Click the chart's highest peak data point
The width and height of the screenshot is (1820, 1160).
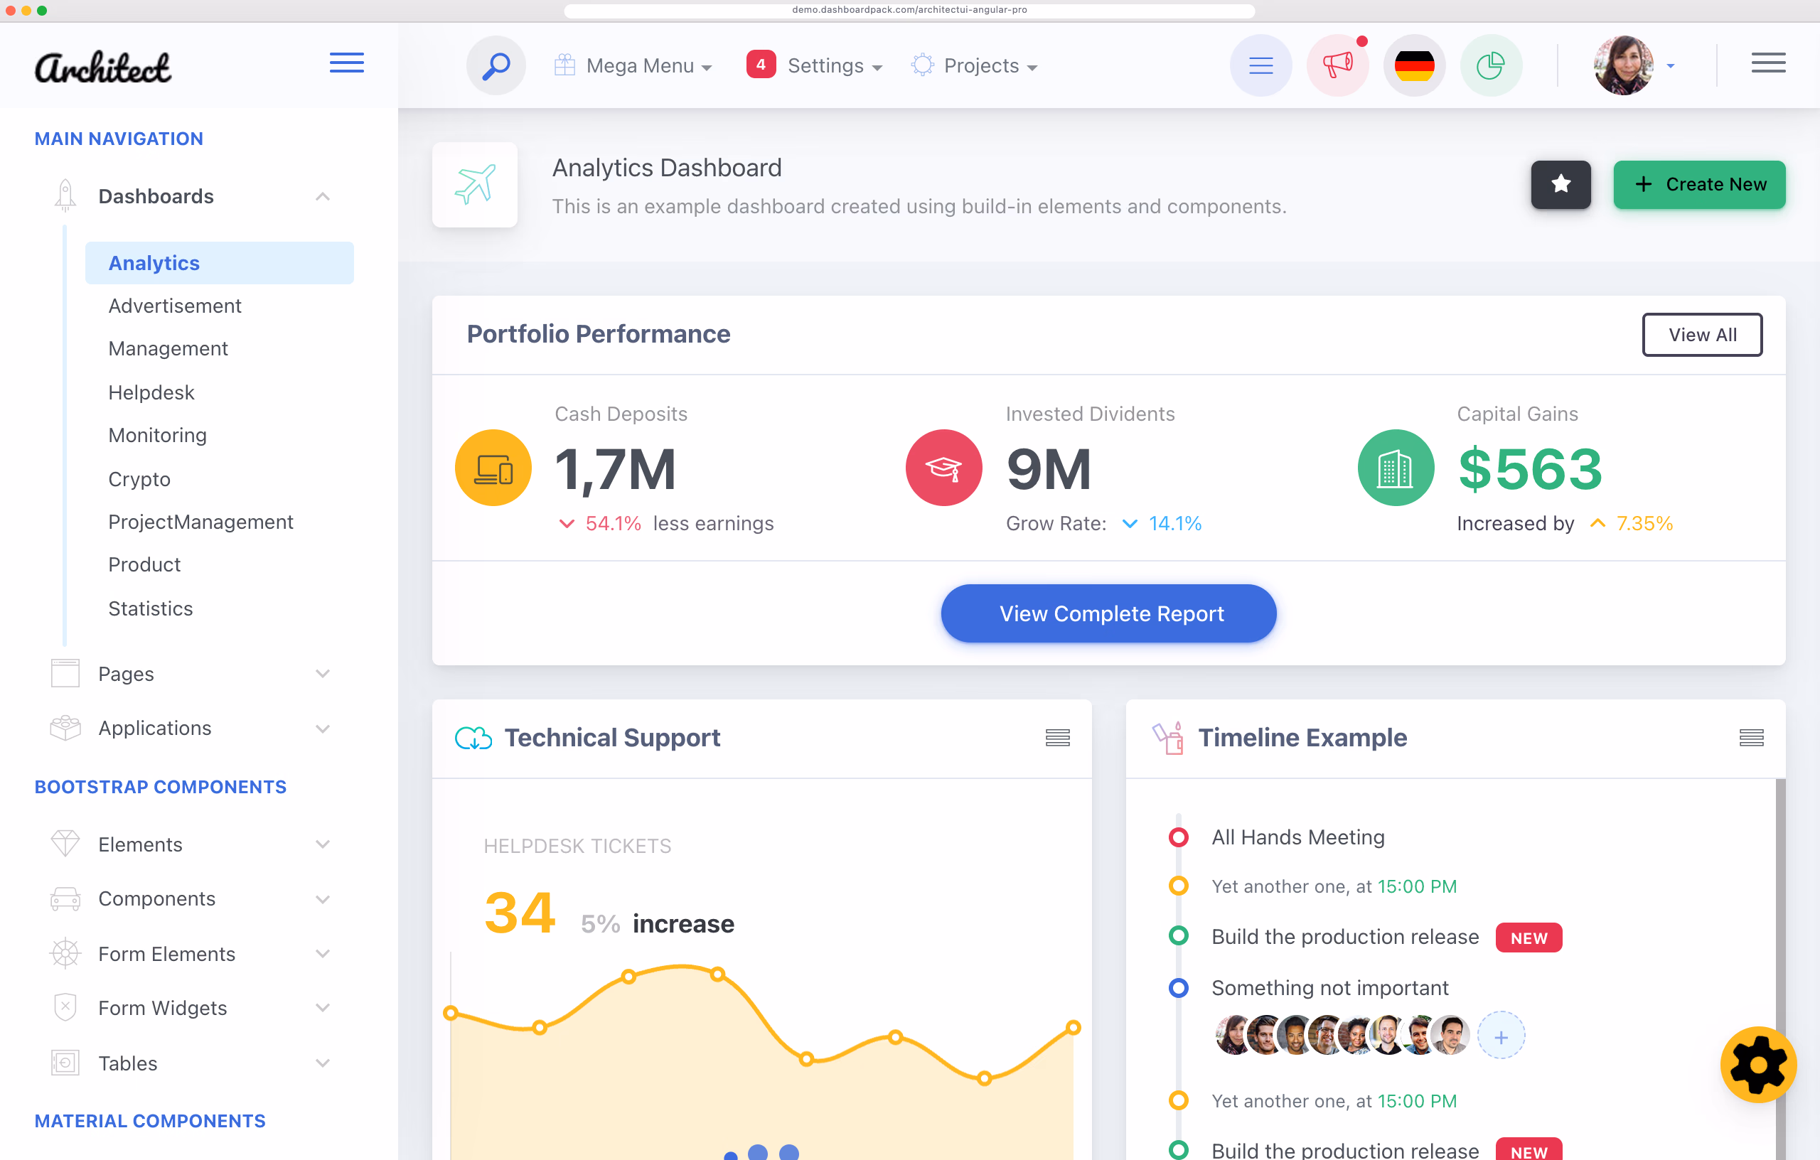pos(717,974)
